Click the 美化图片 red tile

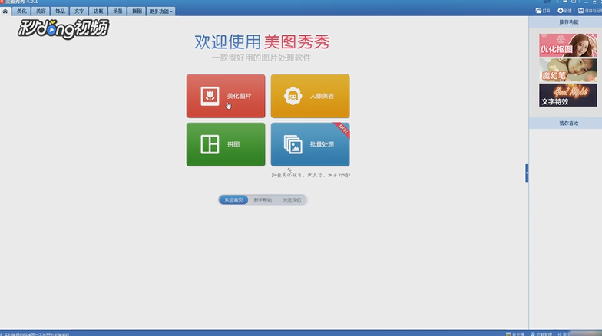226,96
